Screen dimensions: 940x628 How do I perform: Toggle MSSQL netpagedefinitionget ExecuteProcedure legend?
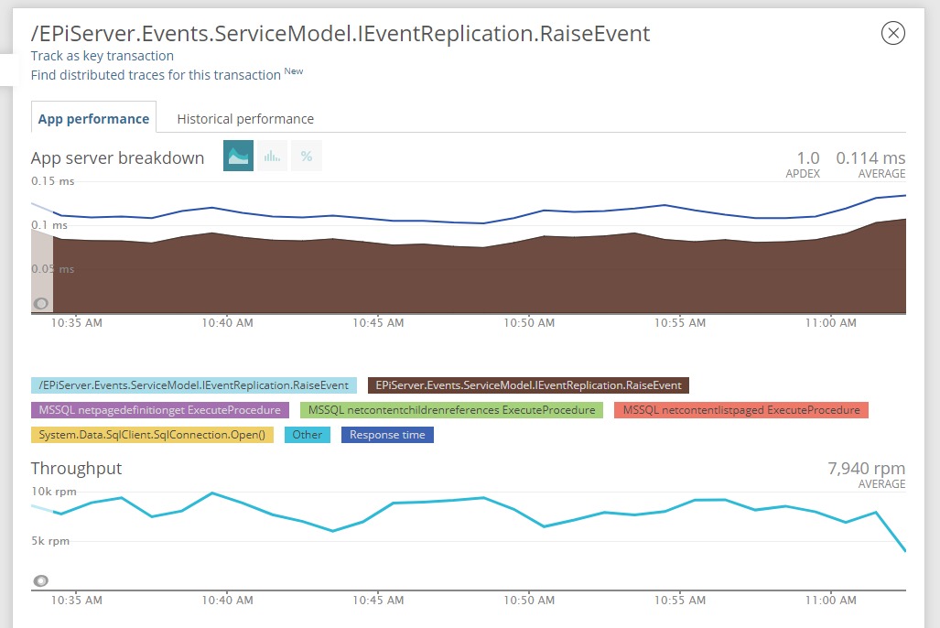click(159, 410)
